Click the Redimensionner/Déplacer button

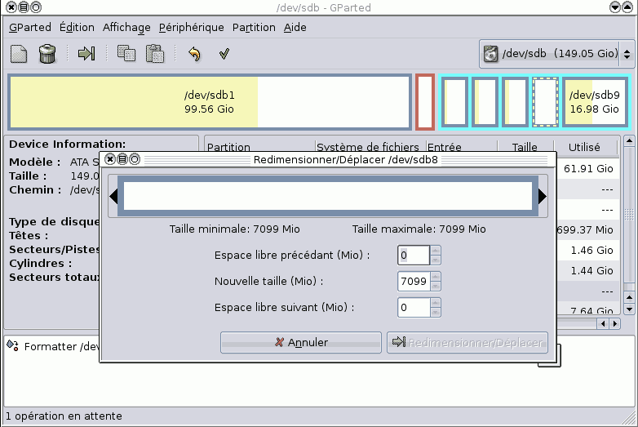click(467, 342)
